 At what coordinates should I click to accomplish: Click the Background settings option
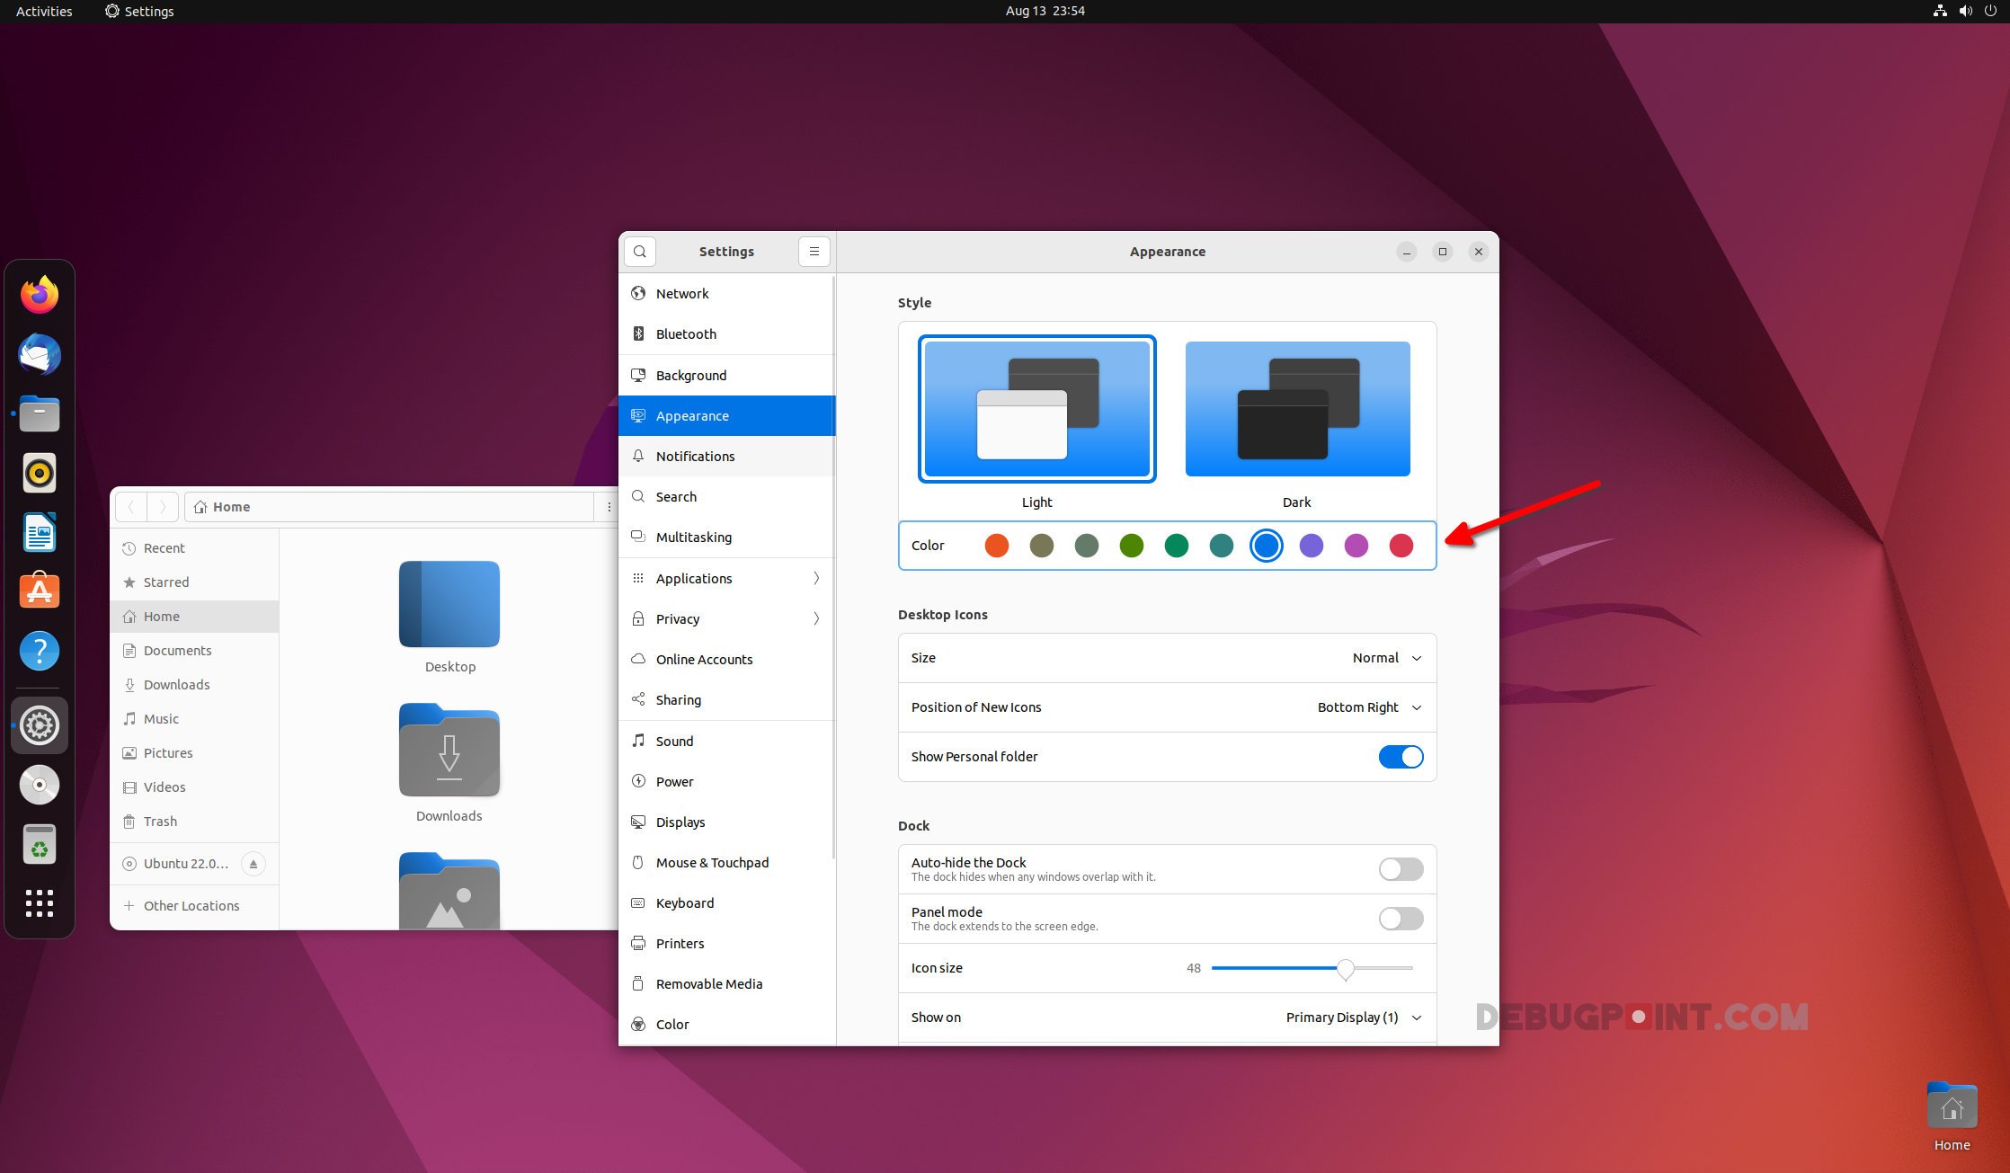coord(692,374)
